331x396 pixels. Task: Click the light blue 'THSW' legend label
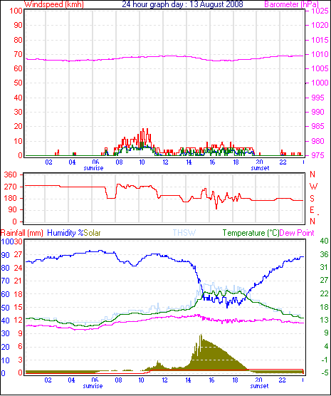click(x=184, y=233)
